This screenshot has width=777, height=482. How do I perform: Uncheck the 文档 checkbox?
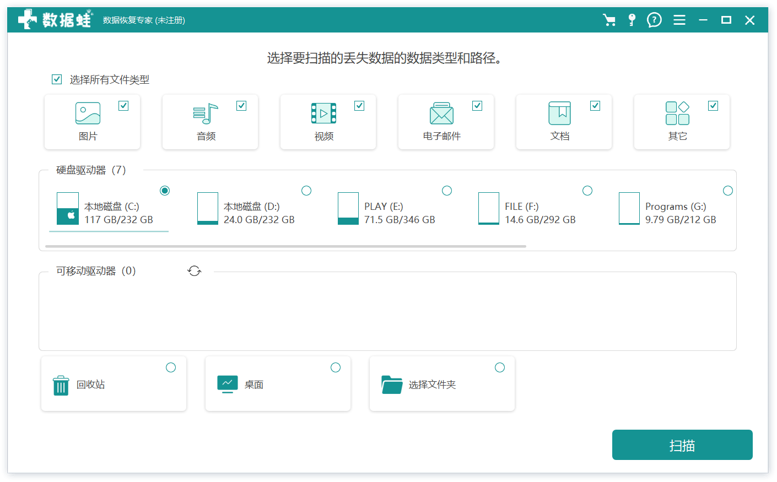(x=595, y=106)
